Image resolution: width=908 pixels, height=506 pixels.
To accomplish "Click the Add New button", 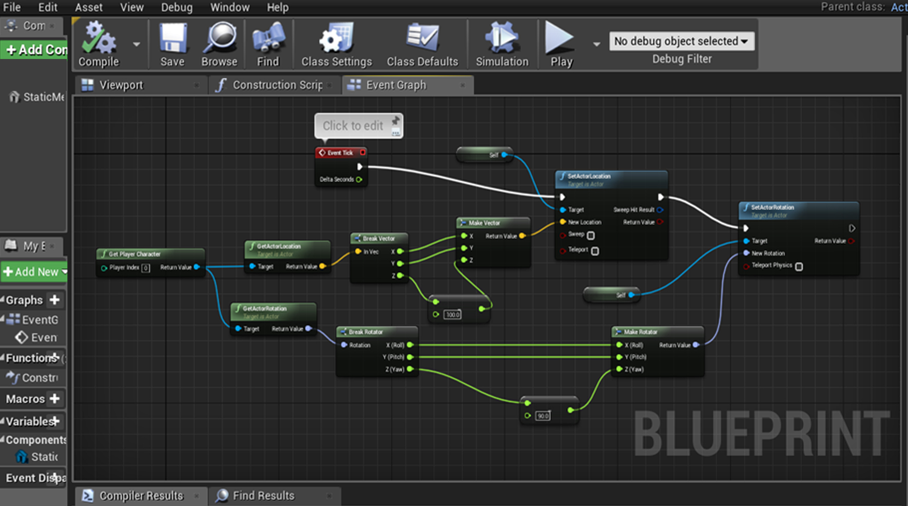I will [x=34, y=272].
